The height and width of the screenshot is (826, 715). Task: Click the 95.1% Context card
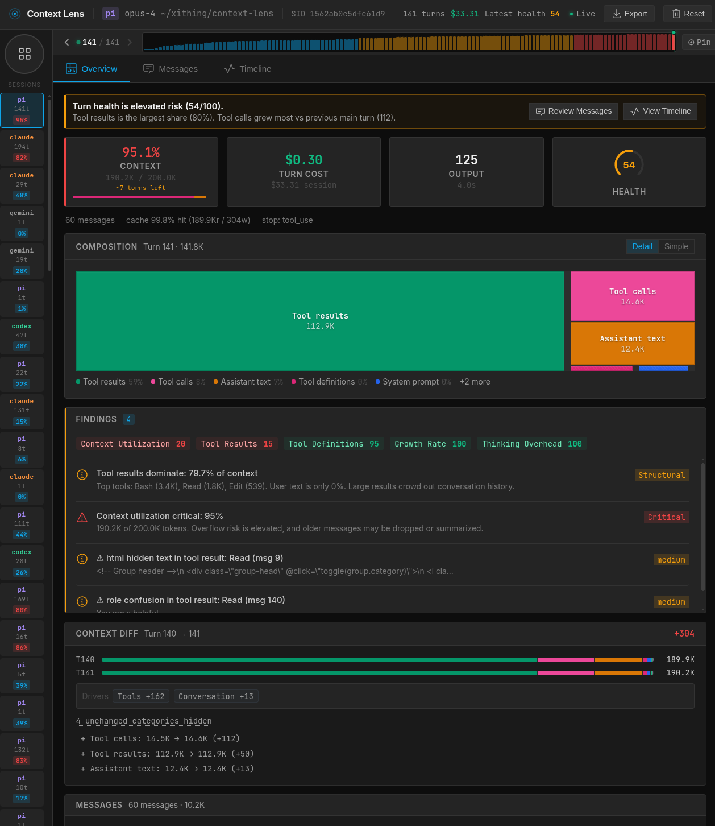click(x=141, y=172)
